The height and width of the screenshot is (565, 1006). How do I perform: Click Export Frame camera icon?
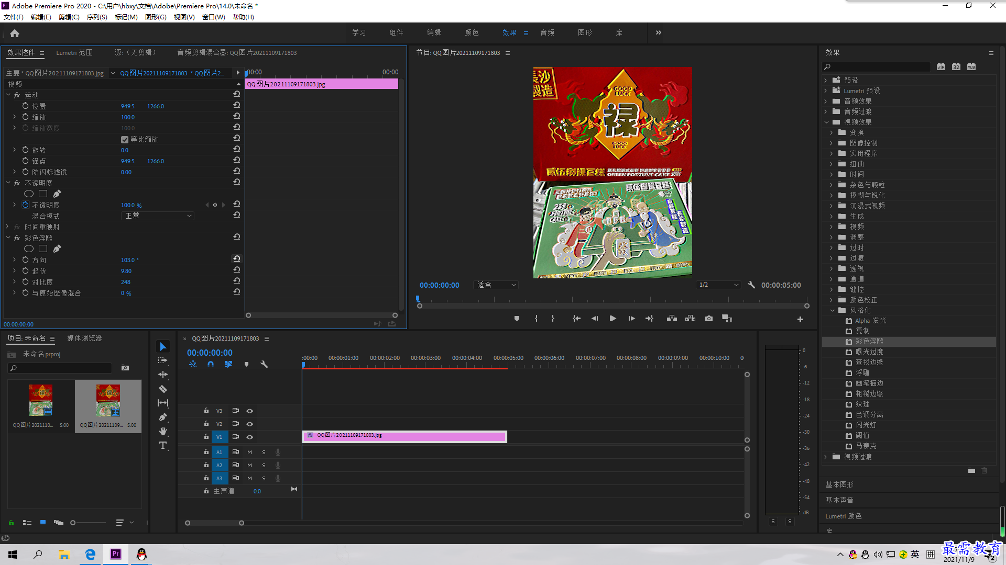point(709,319)
